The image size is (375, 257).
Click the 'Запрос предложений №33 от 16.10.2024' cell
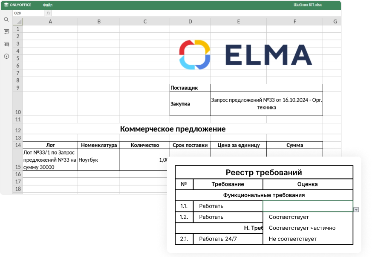266,104
